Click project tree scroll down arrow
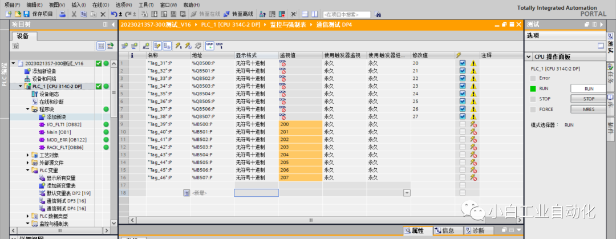 [114, 223]
